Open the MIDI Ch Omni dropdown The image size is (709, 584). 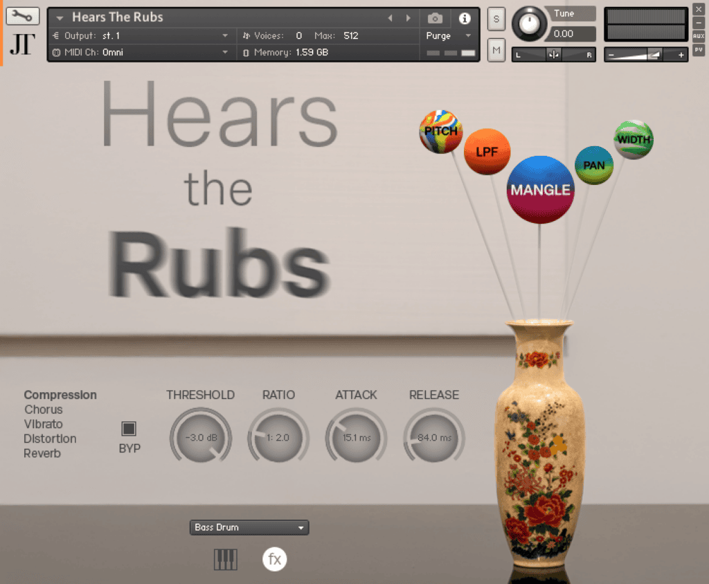point(140,53)
